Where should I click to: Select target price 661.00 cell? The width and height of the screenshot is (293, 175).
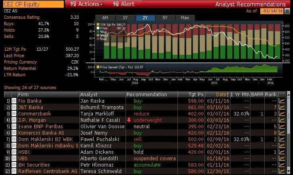[x=196, y=107]
